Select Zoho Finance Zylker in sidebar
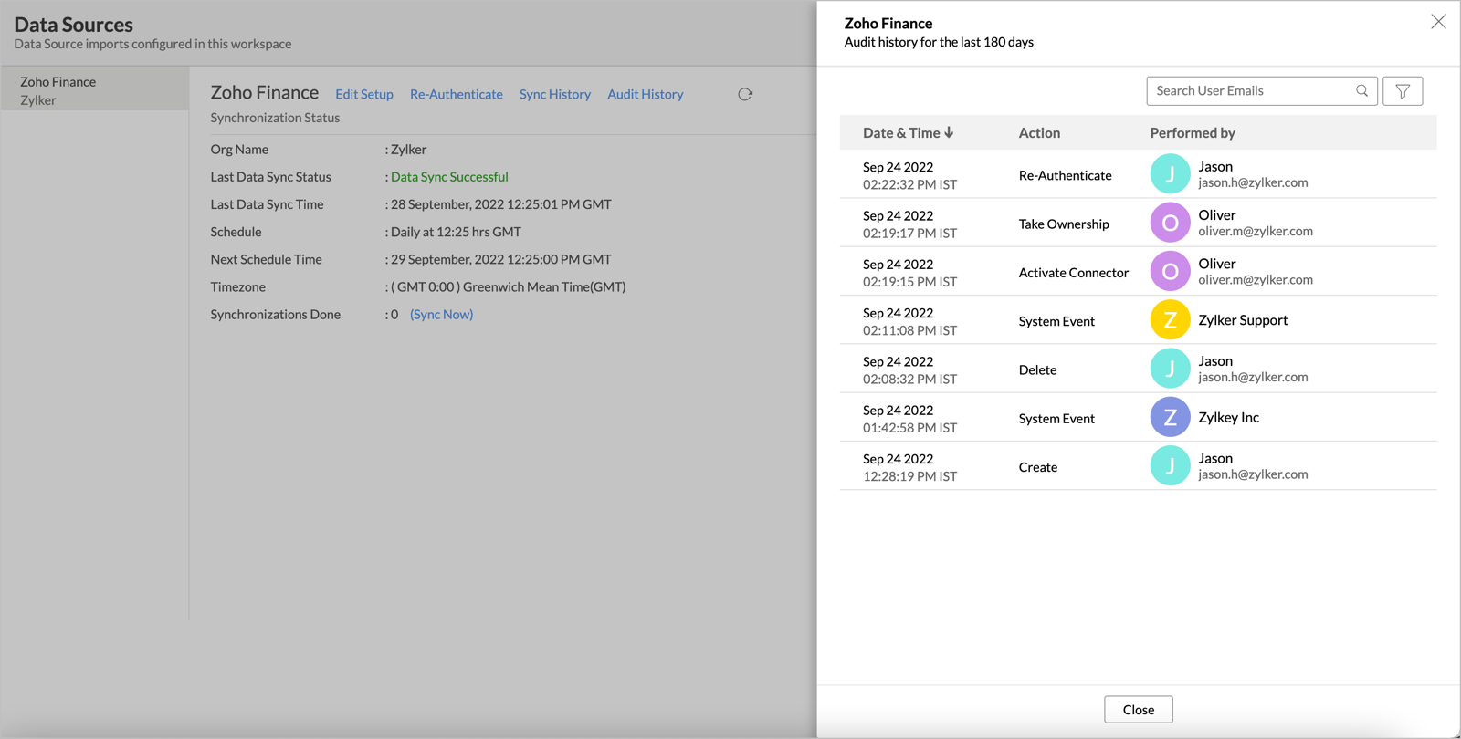Image resolution: width=1461 pixels, height=739 pixels. coord(95,90)
